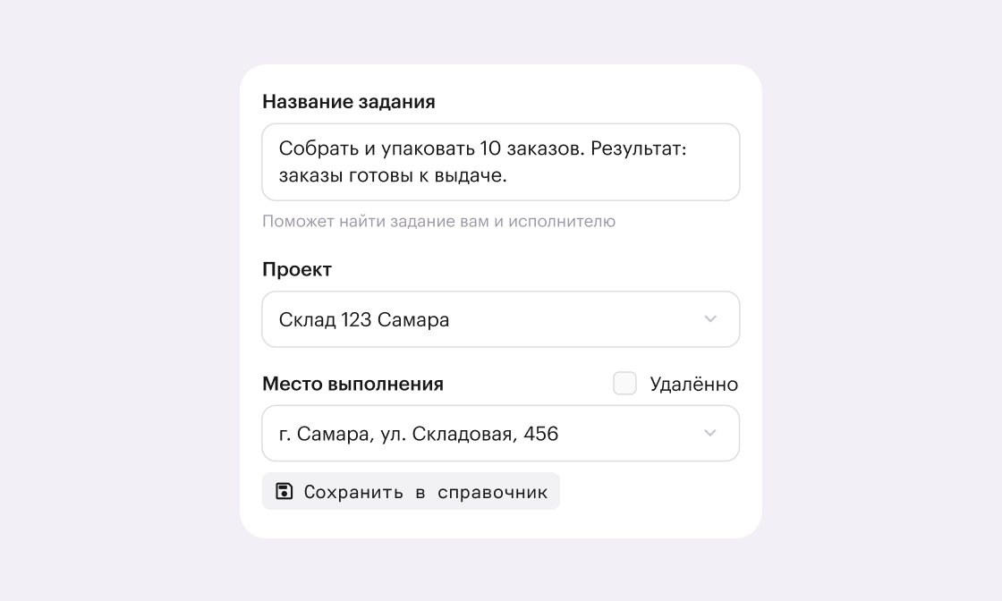Select the address г. Самара, ул. Складовая, 456

(420, 433)
